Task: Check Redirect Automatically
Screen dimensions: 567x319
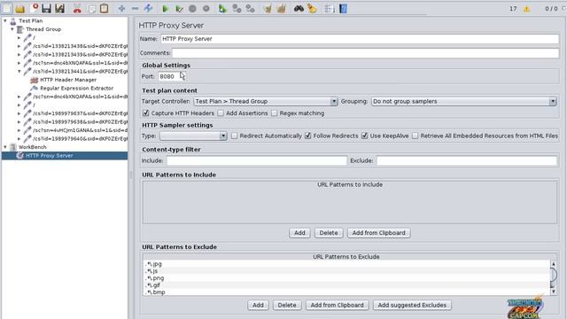Action: click(x=234, y=136)
